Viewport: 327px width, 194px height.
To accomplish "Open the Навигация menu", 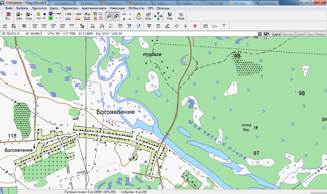I will point(118,8).
